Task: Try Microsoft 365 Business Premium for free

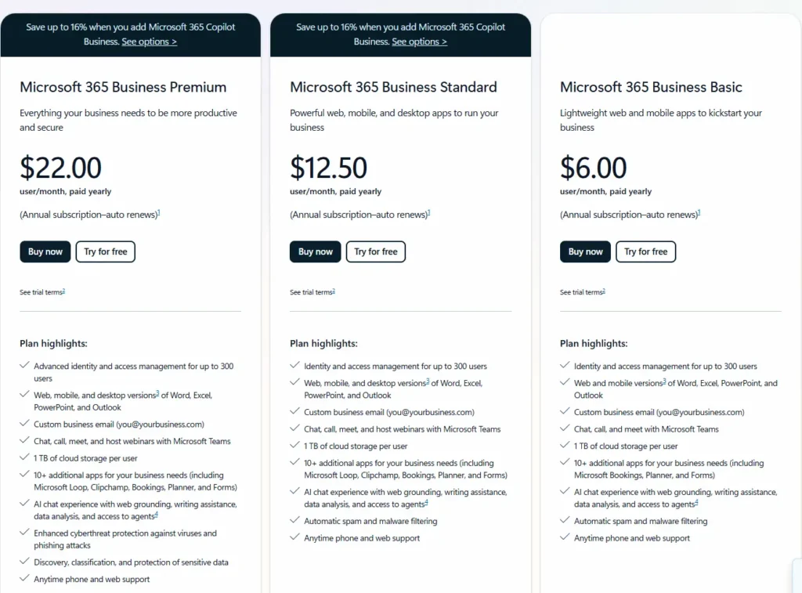Action: 105,251
